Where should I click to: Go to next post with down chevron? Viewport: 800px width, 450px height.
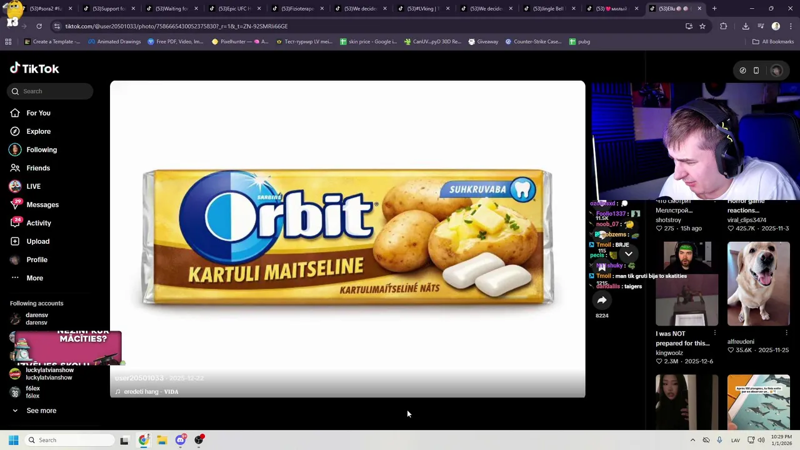[628, 254]
